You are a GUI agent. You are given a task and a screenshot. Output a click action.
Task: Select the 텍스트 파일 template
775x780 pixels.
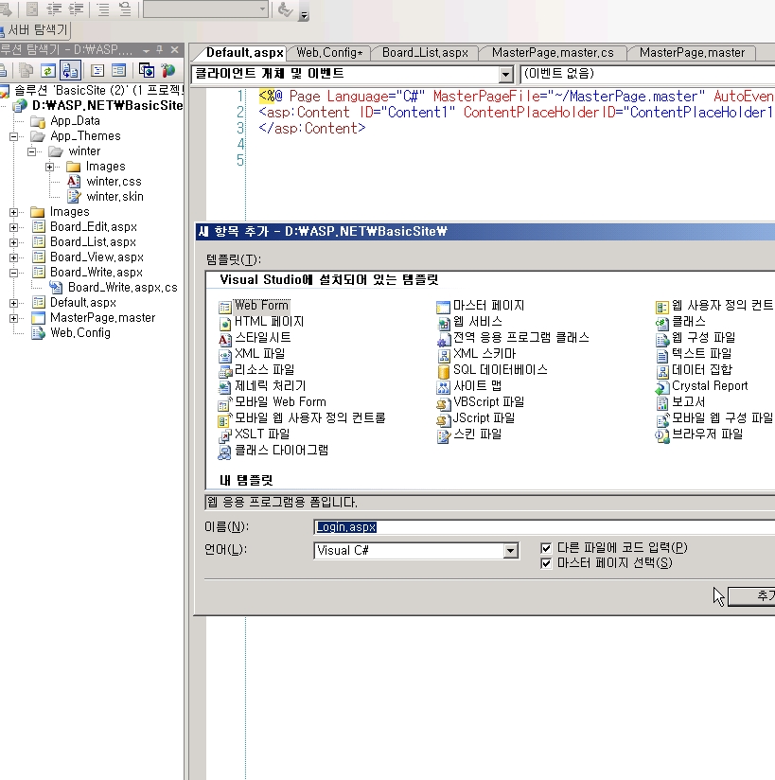(694, 354)
